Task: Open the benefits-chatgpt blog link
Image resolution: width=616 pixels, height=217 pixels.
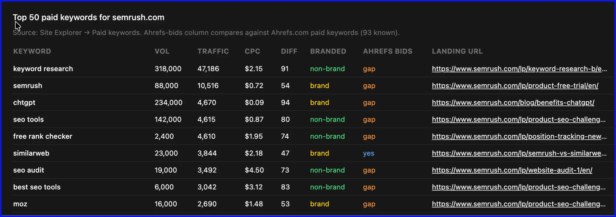Action: coord(513,103)
